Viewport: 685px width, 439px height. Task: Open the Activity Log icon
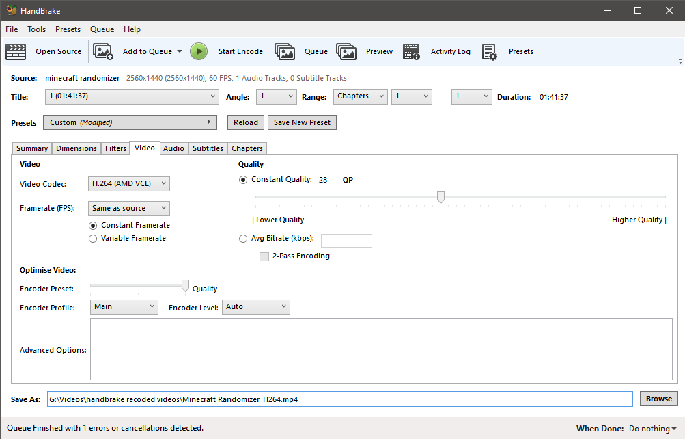click(x=411, y=51)
